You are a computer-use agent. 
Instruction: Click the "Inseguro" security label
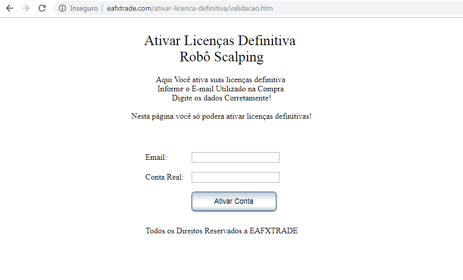pos(84,9)
